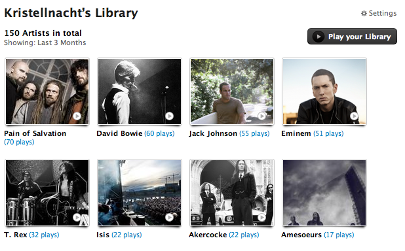Screen dimensions: 405x251
Task: Play Jack Johnson via thumbnail play icon
Action: (262, 116)
